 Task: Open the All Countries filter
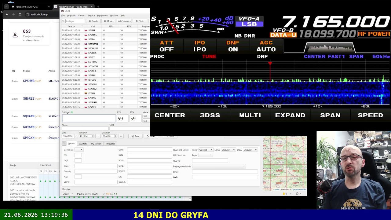tap(124, 21)
